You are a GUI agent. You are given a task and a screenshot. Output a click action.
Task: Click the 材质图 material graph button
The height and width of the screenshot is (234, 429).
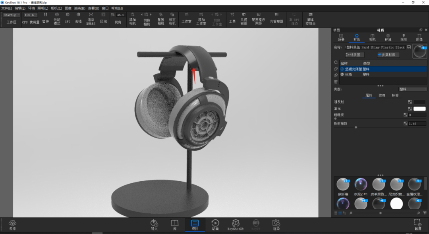click(355, 55)
